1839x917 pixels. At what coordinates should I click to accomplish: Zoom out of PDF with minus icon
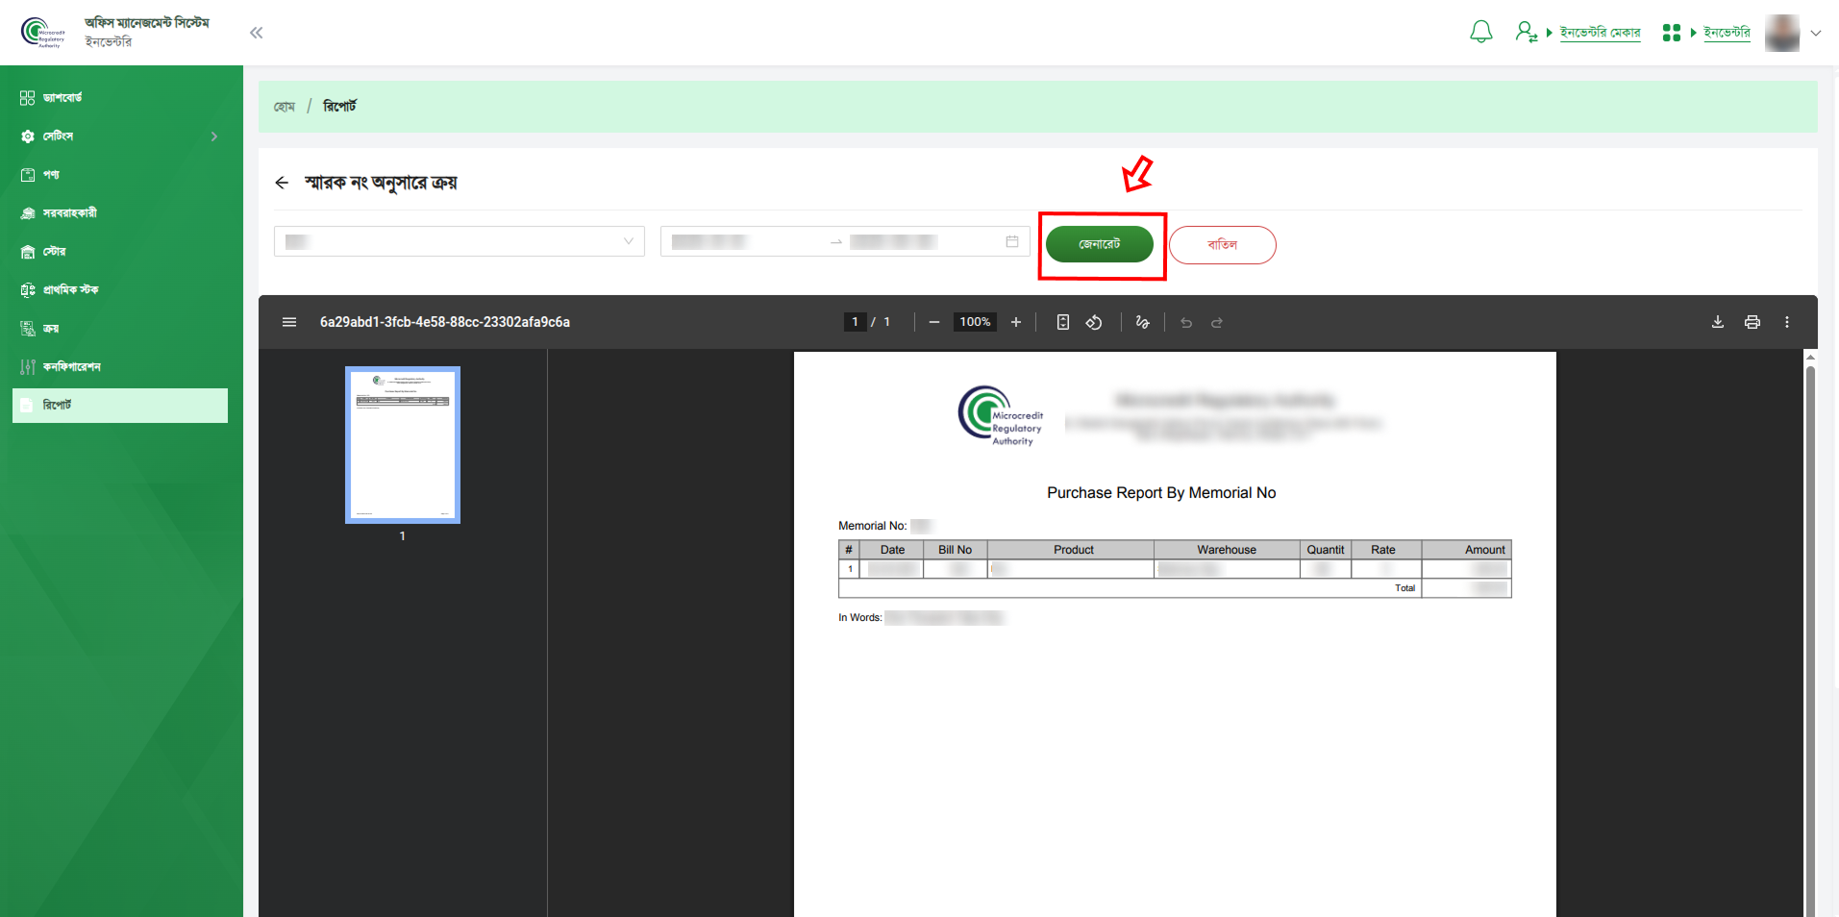pos(933,322)
